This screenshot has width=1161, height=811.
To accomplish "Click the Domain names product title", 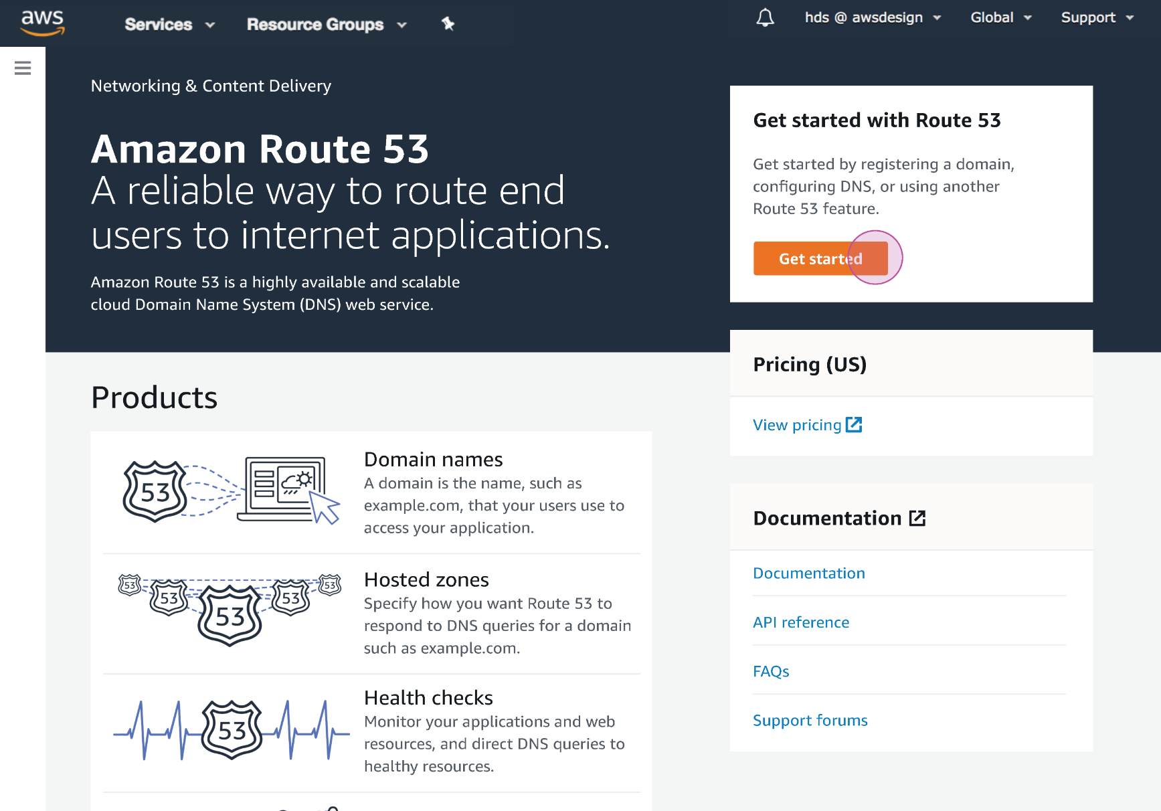I will click(433, 460).
